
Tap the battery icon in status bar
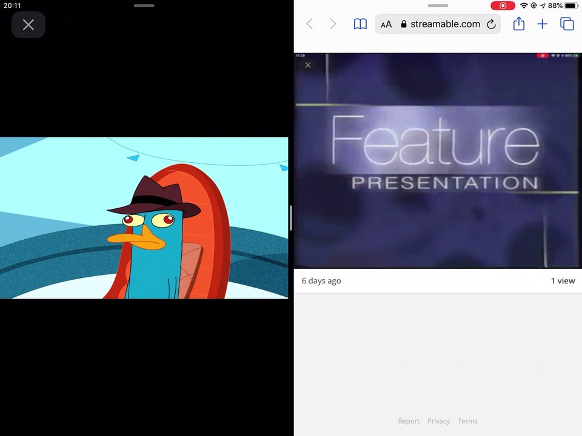click(x=571, y=5)
